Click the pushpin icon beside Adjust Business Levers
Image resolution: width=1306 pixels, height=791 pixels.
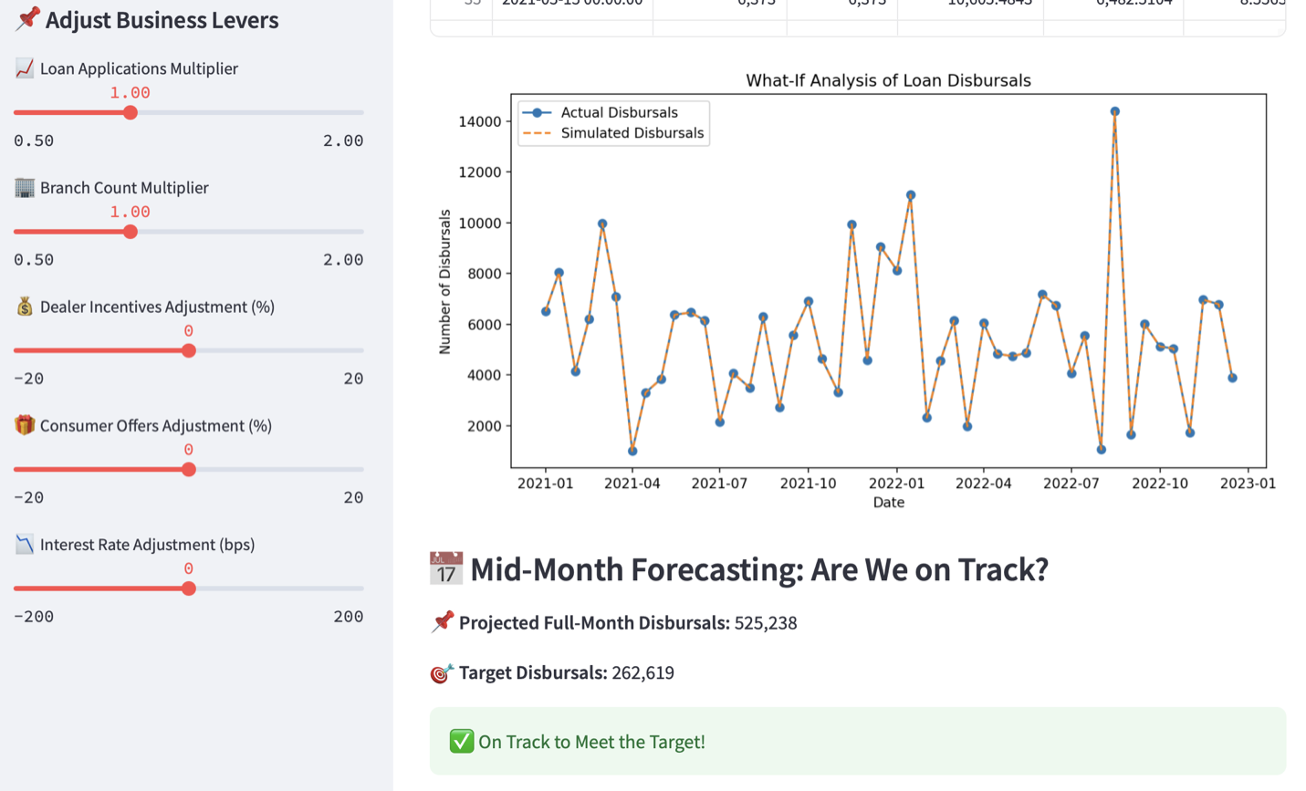point(27,18)
